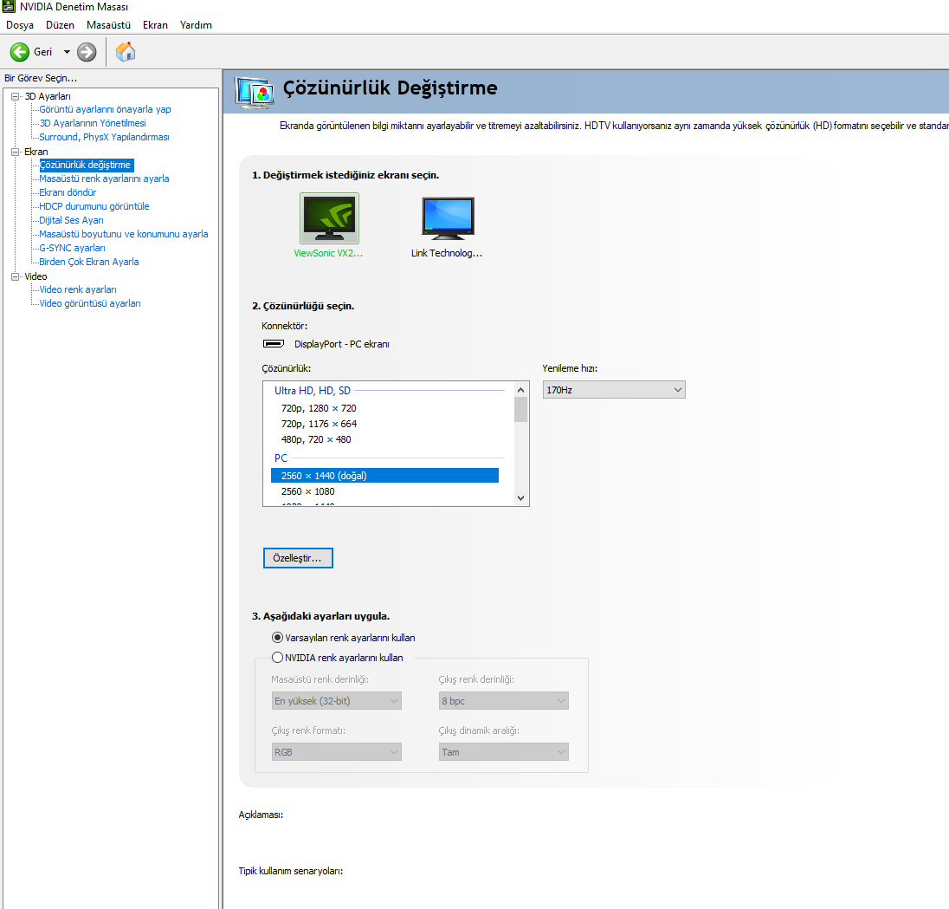Image resolution: width=949 pixels, height=909 pixels.
Task: Collapse the 3D Ayarları tree node
Action: [15, 96]
